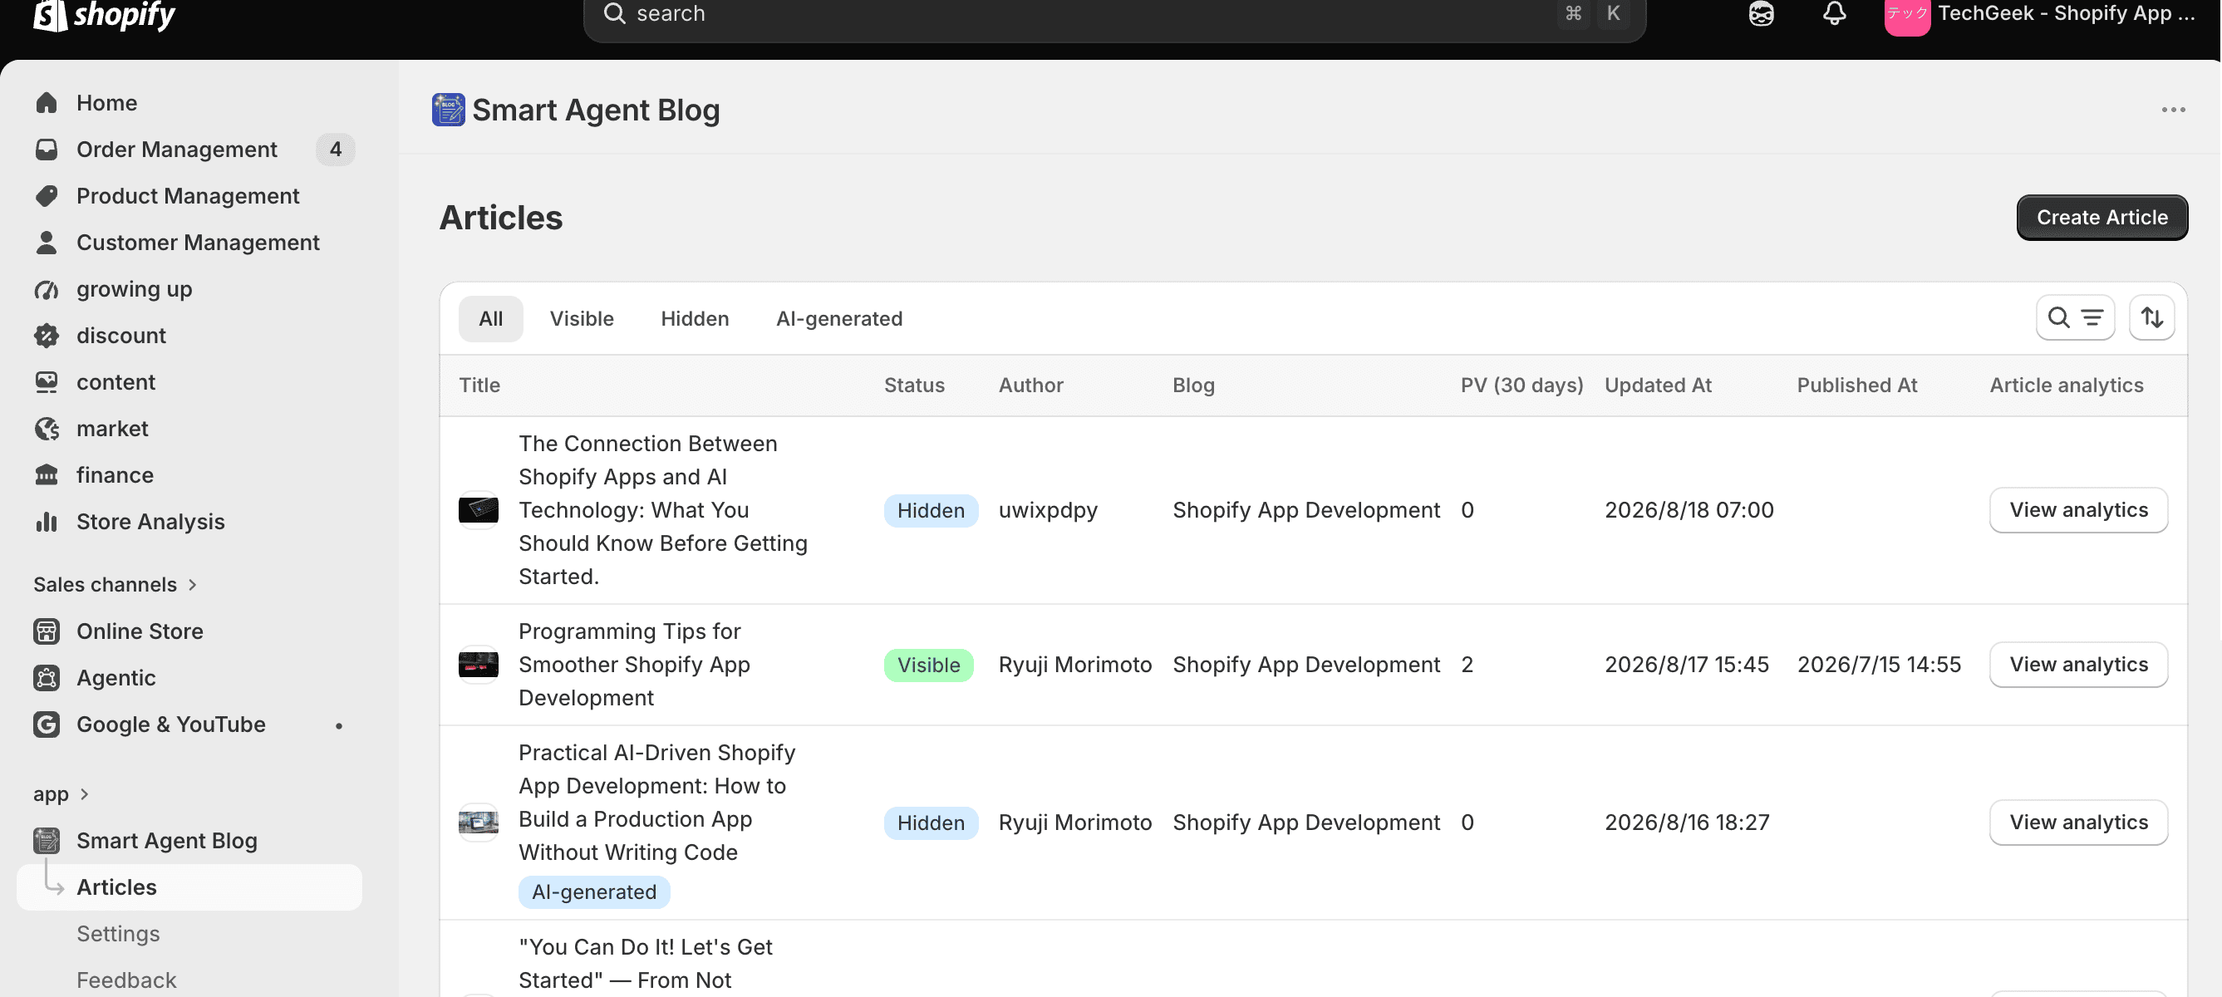Click the Author column header
The image size is (2222, 997).
point(1030,386)
